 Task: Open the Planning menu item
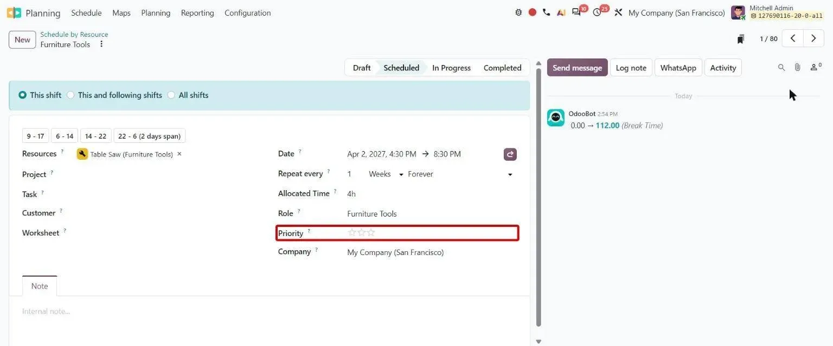156,12
